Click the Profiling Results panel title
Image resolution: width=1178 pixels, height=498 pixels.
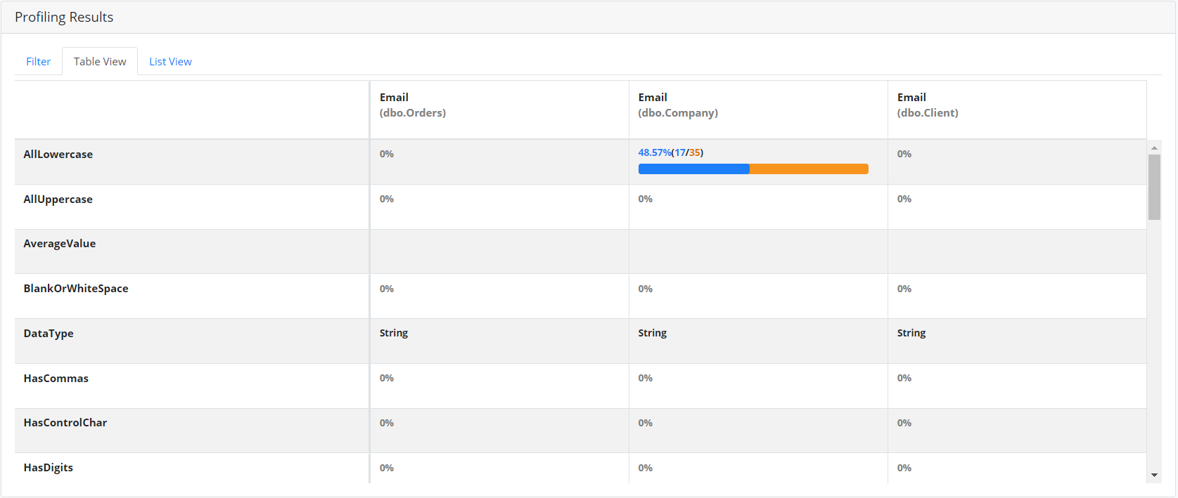click(64, 17)
